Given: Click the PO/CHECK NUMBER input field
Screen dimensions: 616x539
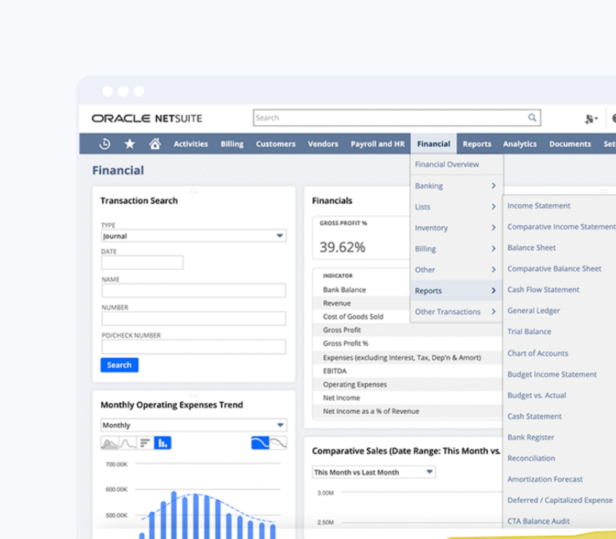Looking at the screenshot, I should coord(194,346).
